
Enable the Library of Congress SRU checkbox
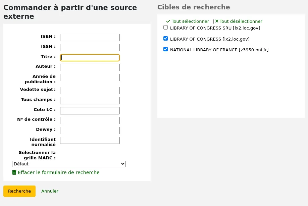coord(166,28)
